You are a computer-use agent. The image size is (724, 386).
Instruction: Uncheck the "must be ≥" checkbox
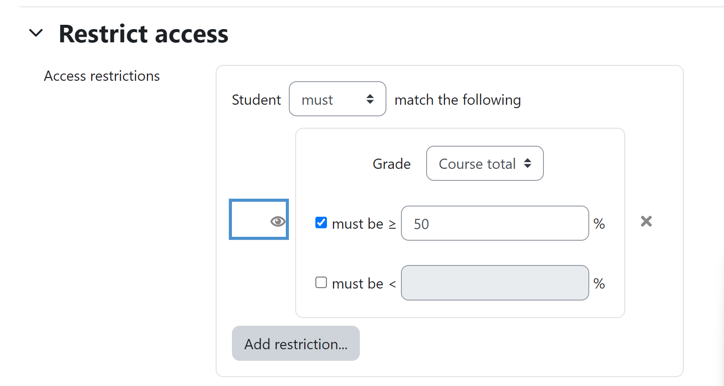click(x=321, y=223)
